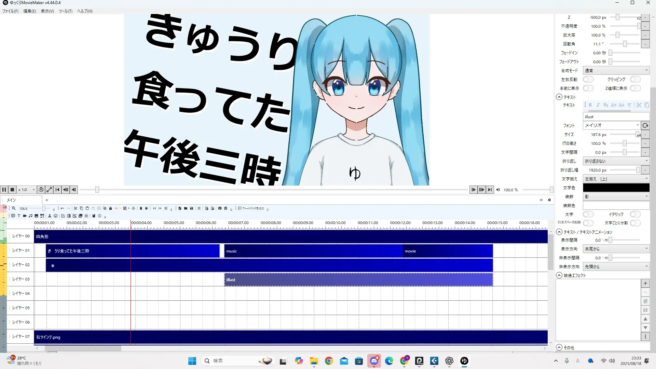This screenshot has height=369, width=656.
Task: Click the black 文字色 color swatch
Action: 616,188
